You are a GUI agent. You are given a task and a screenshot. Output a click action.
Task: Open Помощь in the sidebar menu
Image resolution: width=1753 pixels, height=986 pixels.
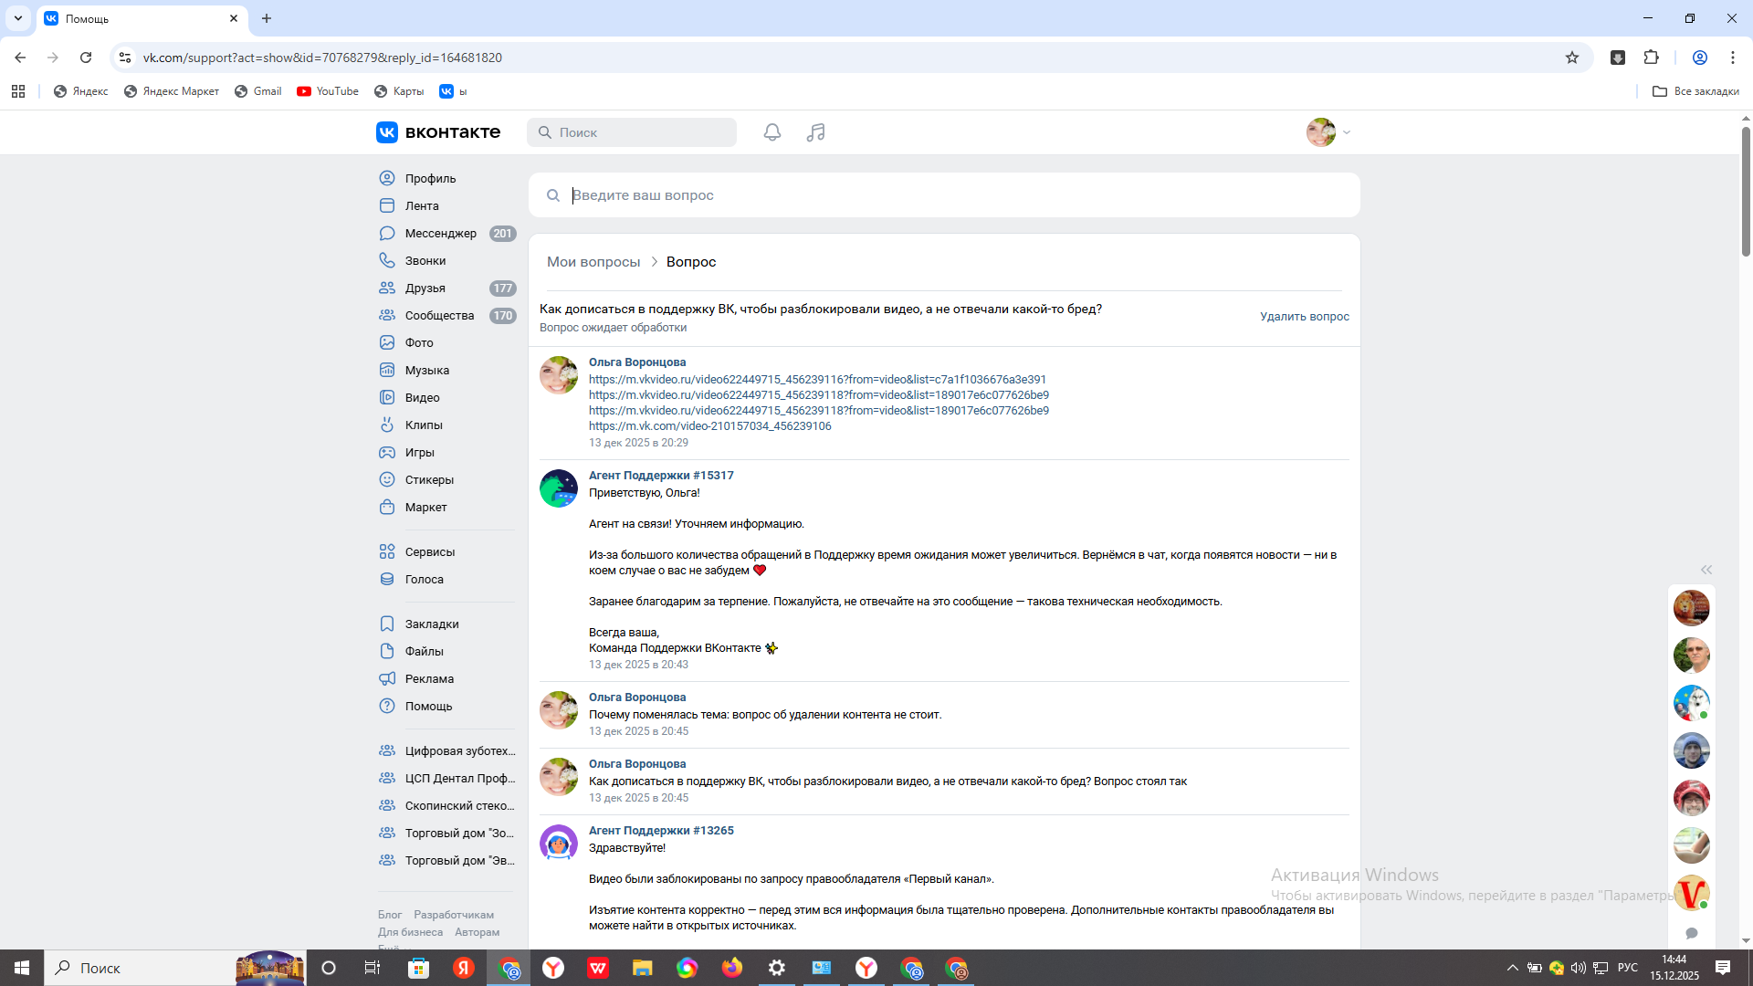coord(428,707)
